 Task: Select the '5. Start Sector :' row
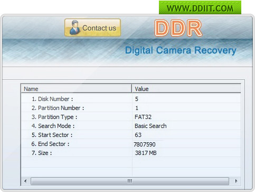tap(131, 135)
